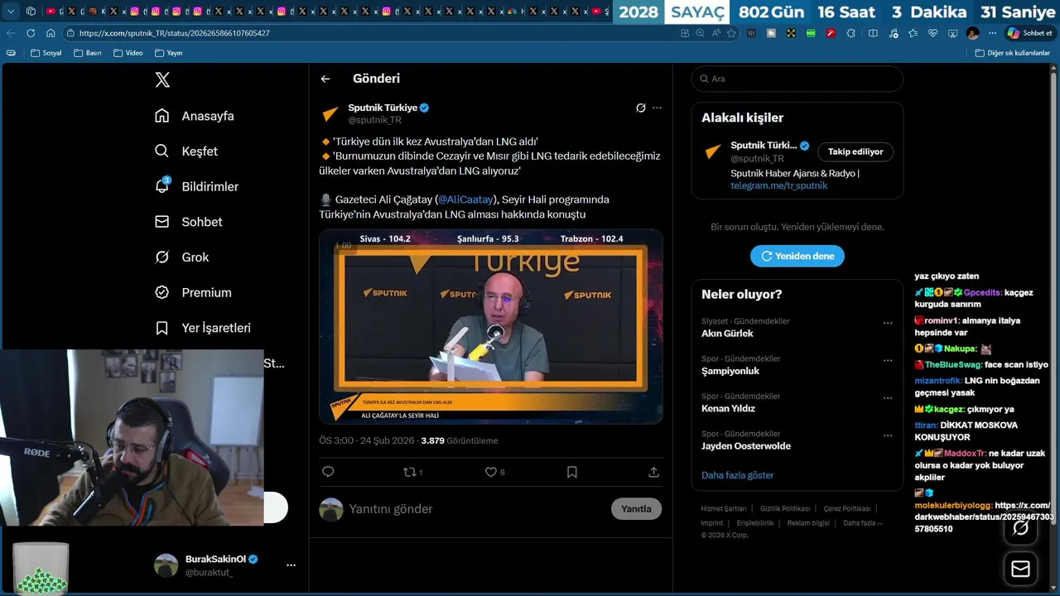Open the browser profile avatar
The image size is (1060, 596).
pyautogui.click(x=972, y=33)
